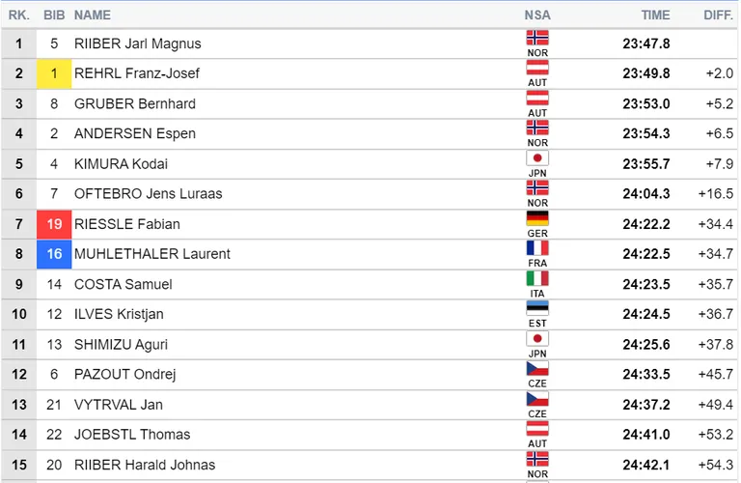The height and width of the screenshot is (483, 741).
Task: Sort by the RK. column header
Action: pyautogui.click(x=19, y=15)
